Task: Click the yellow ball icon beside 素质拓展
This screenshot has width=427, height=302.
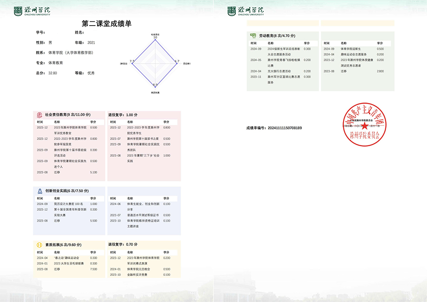Action: coord(39,245)
